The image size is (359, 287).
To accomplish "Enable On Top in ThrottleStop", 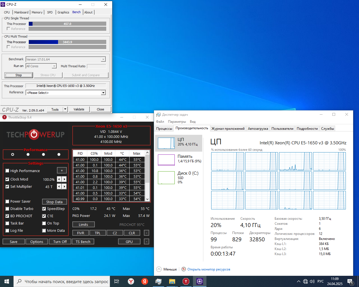I will [44, 223].
